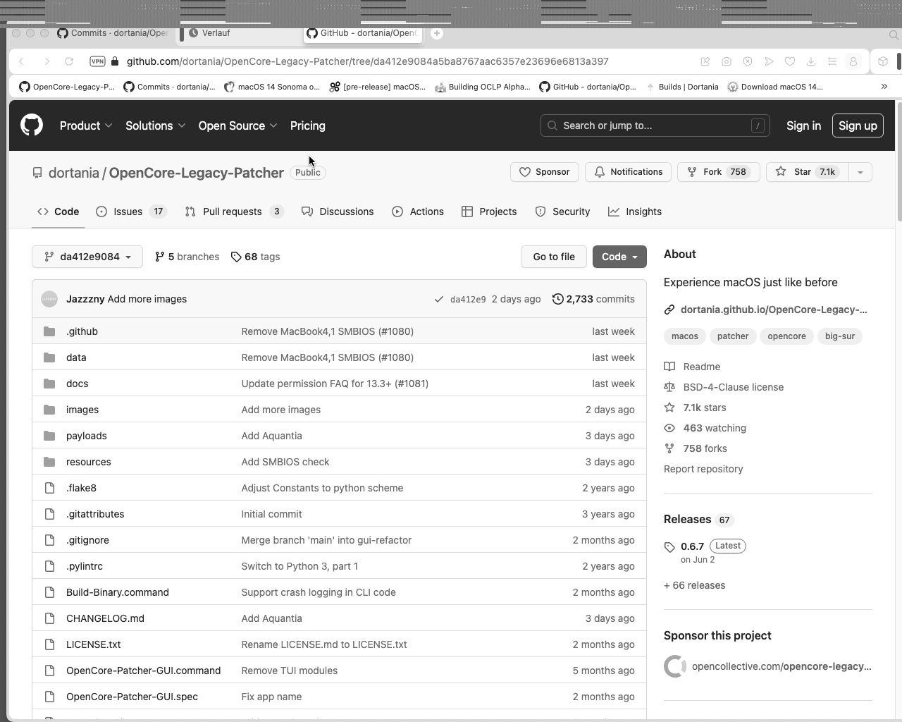This screenshot has width=902, height=722.
Task: Click the page vertical scrollbar
Action: point(898,162)
